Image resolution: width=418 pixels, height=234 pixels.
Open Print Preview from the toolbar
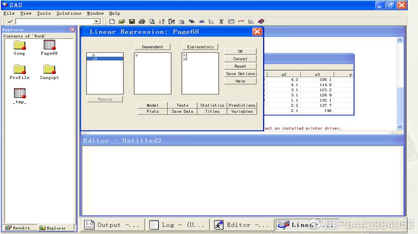(x=152, y=21)
